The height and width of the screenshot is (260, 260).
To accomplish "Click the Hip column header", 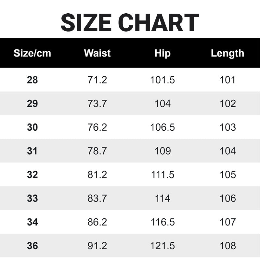I will (162, 53).
